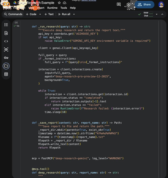
Task: Collapse the header with the chevron
Action: click(x=162, y=14)
